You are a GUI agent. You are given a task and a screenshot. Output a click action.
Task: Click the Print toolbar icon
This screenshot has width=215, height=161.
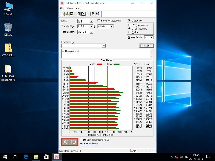click(78, 14)
